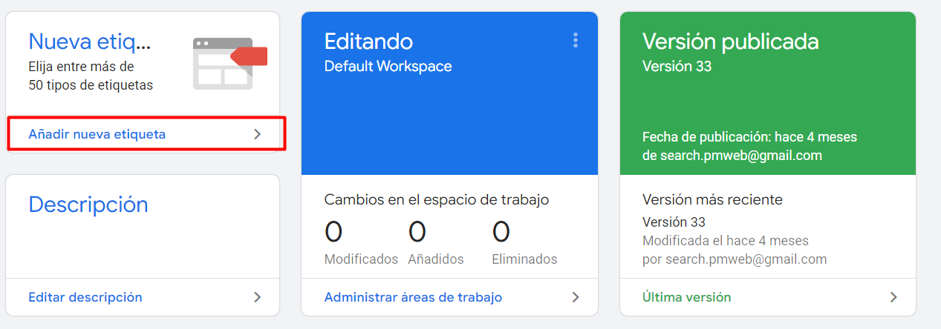941x329 pixels.
Task: Open the Añadir nueva etiqueta link
Action: pos(97,134)
